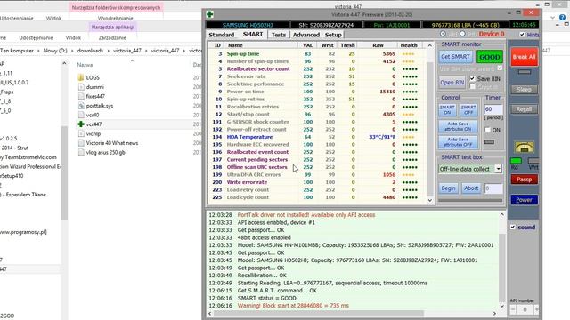Click the API number input field
Image resolution: width=570 pixels, height=320 pixels.
(x=525, y=309)
